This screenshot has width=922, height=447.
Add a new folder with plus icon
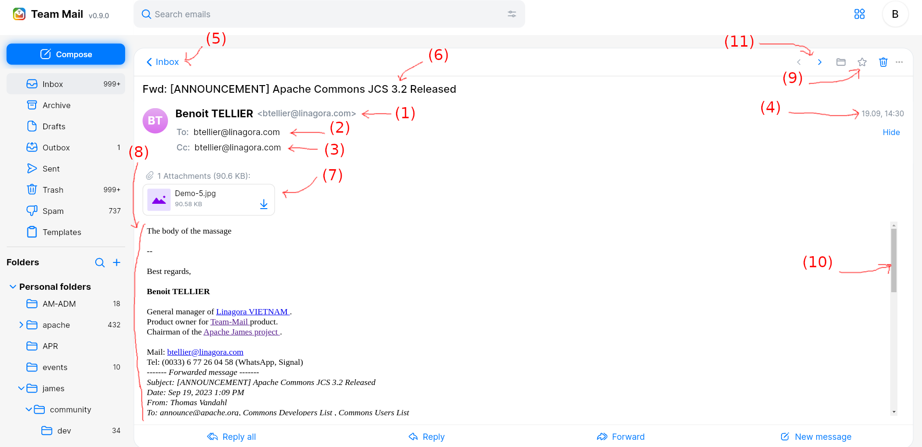(x=116, y=262)
